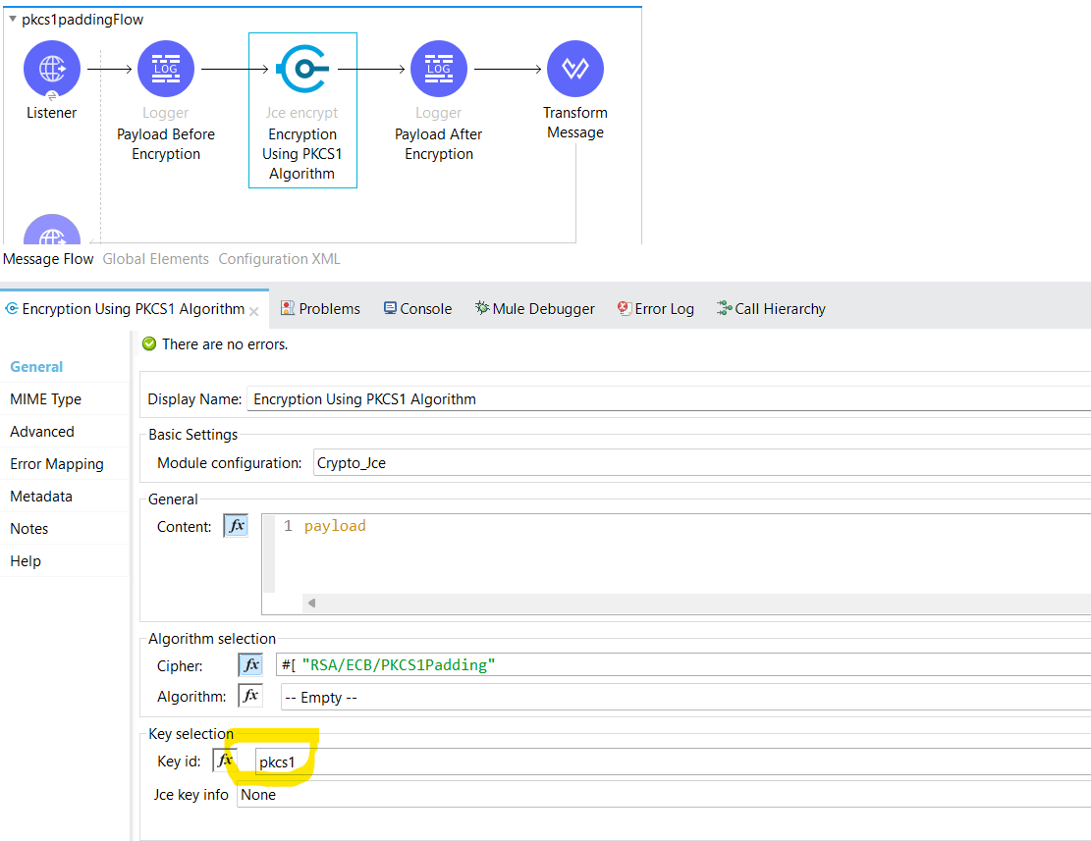Click the fx icon beside Content field
This screenshot has height=841, width=1091.
point(235,525)
